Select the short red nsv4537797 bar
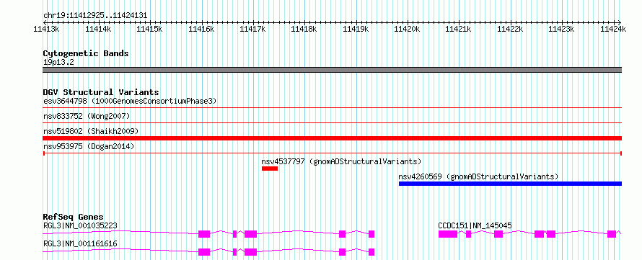Image resolution: width=642 pixels, height=260 pixels. 270,169
